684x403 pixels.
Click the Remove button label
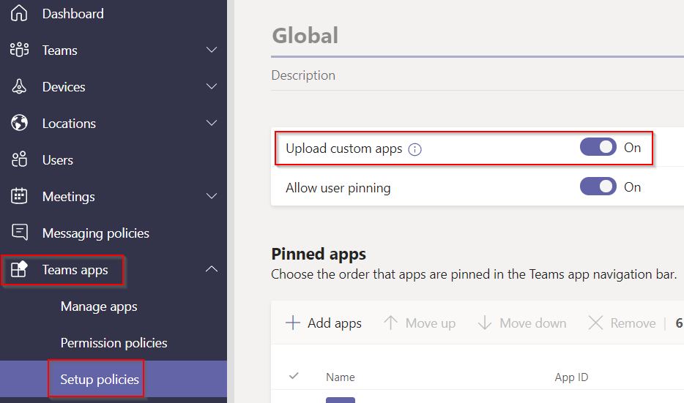click(633, 323)
